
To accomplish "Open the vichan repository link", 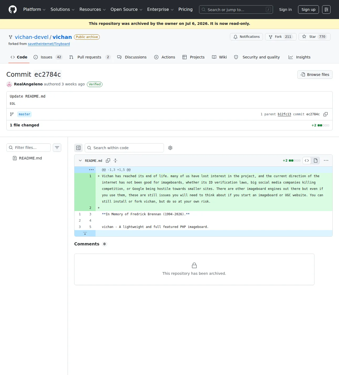I will point(62,37).
